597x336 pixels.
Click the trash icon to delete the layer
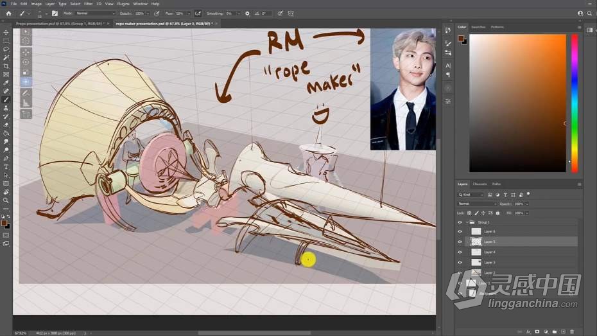pos(572,332)
